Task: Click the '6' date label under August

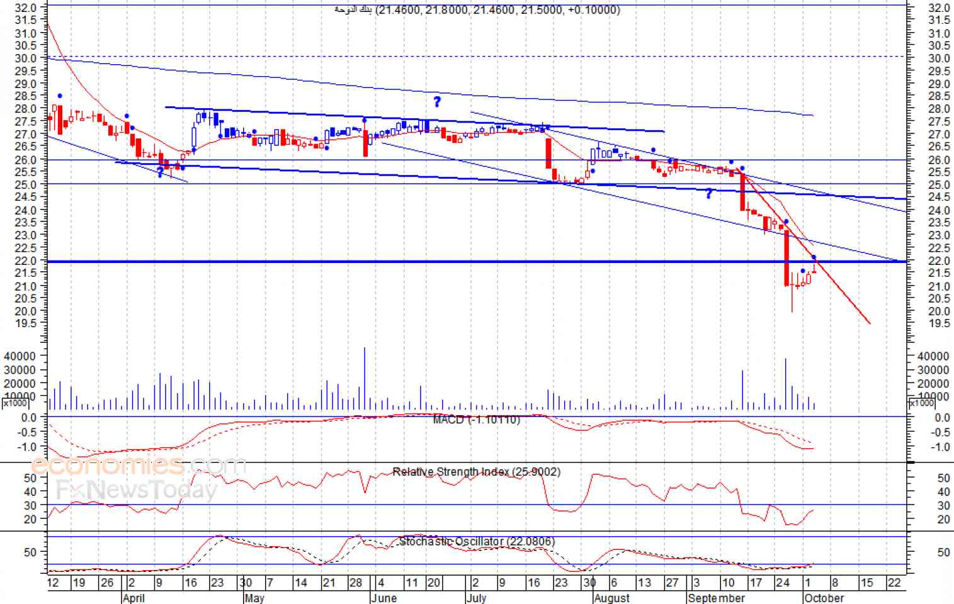Action: coord(614,583)
